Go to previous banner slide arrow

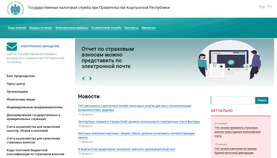(x=83, y=78)
